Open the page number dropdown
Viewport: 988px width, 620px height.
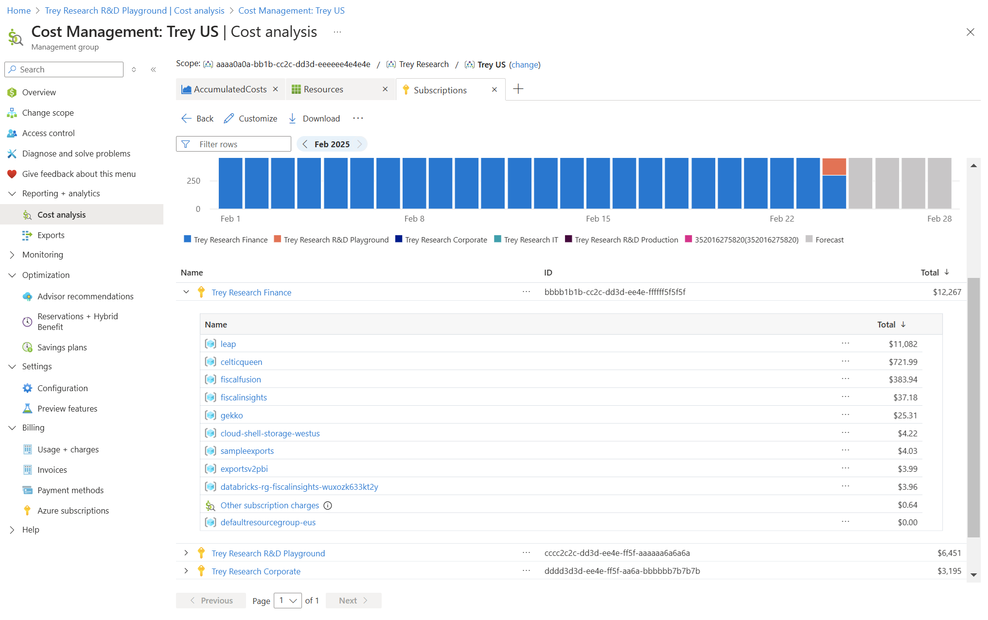click(288, 601)
